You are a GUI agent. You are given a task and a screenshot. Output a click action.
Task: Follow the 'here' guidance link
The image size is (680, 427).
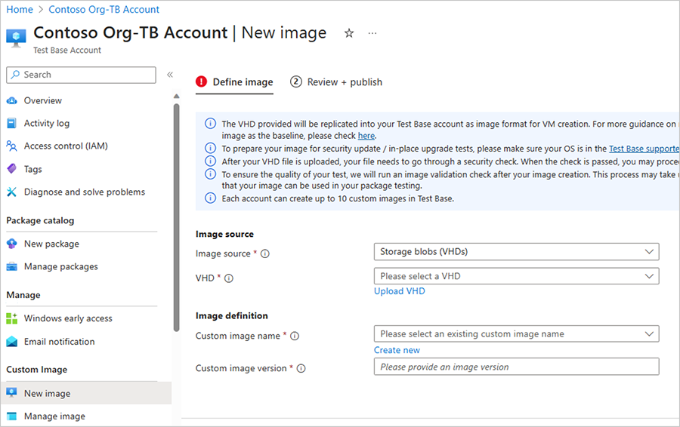tap(366, 136)
